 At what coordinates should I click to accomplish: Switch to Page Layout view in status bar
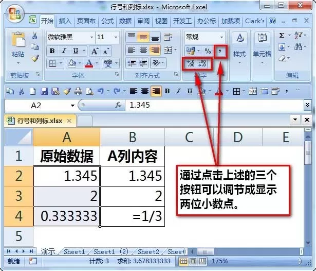193,261
